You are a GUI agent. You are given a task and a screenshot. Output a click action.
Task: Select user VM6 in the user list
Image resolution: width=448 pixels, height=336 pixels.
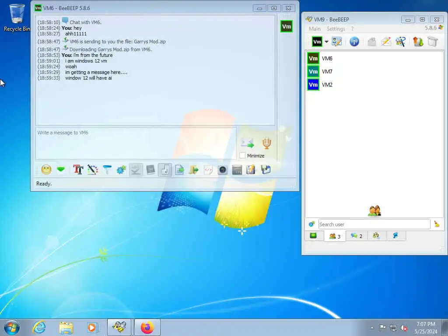pyautogui.click(x=374, y=58)
